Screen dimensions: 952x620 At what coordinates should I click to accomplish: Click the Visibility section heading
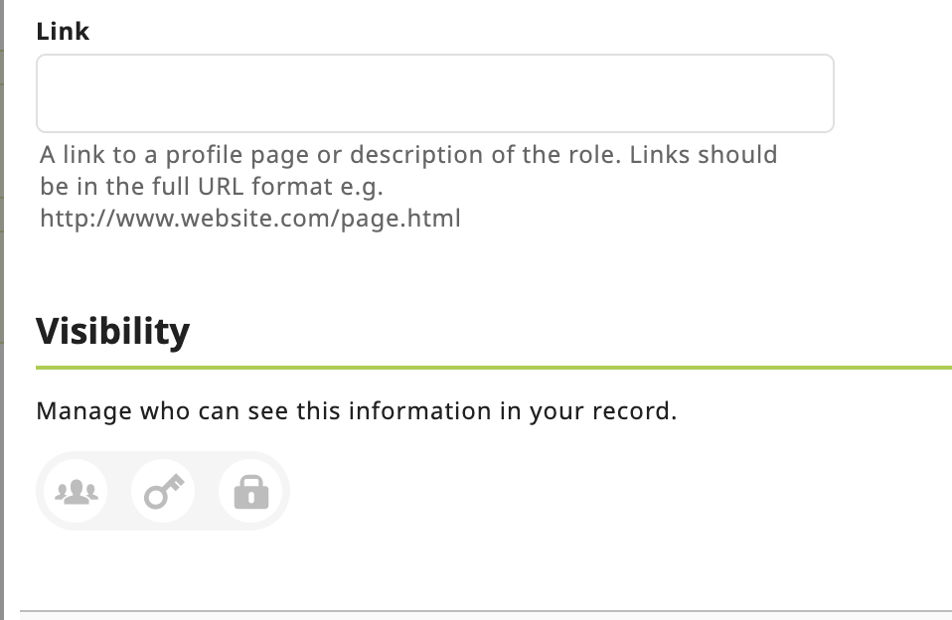(112, 330)
